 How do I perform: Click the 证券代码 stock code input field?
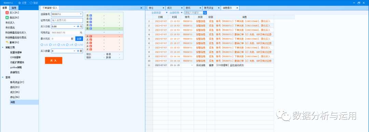67,20
